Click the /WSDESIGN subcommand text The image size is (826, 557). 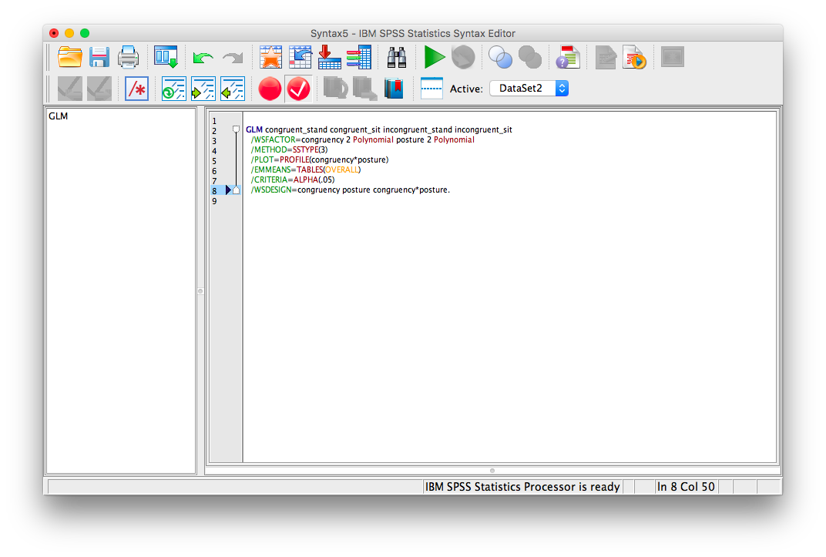(270, 190)
